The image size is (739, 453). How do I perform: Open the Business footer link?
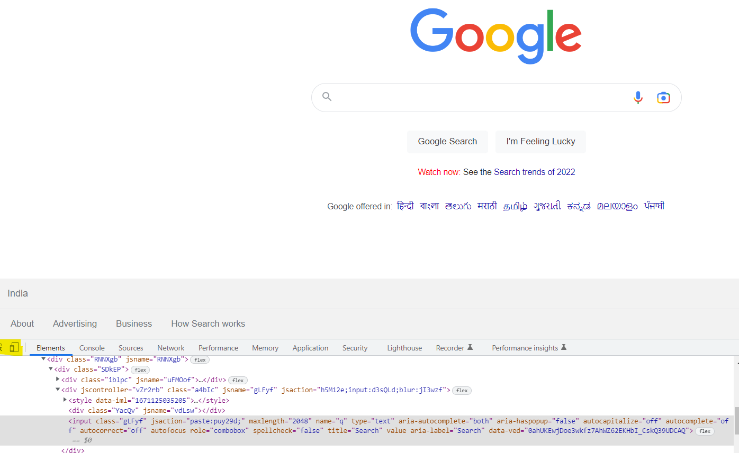(x=134, y=323)
